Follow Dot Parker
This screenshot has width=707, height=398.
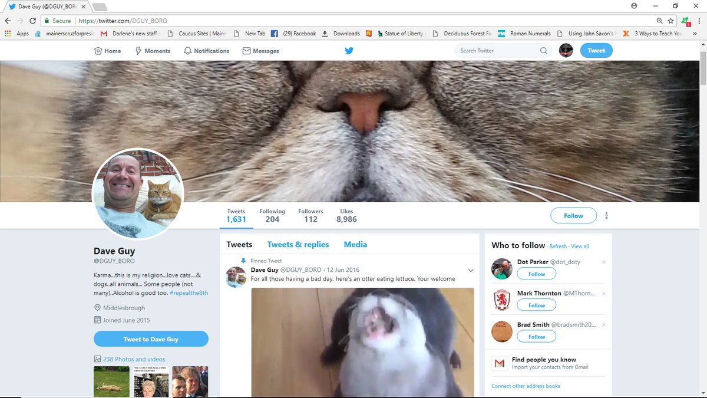537,274
